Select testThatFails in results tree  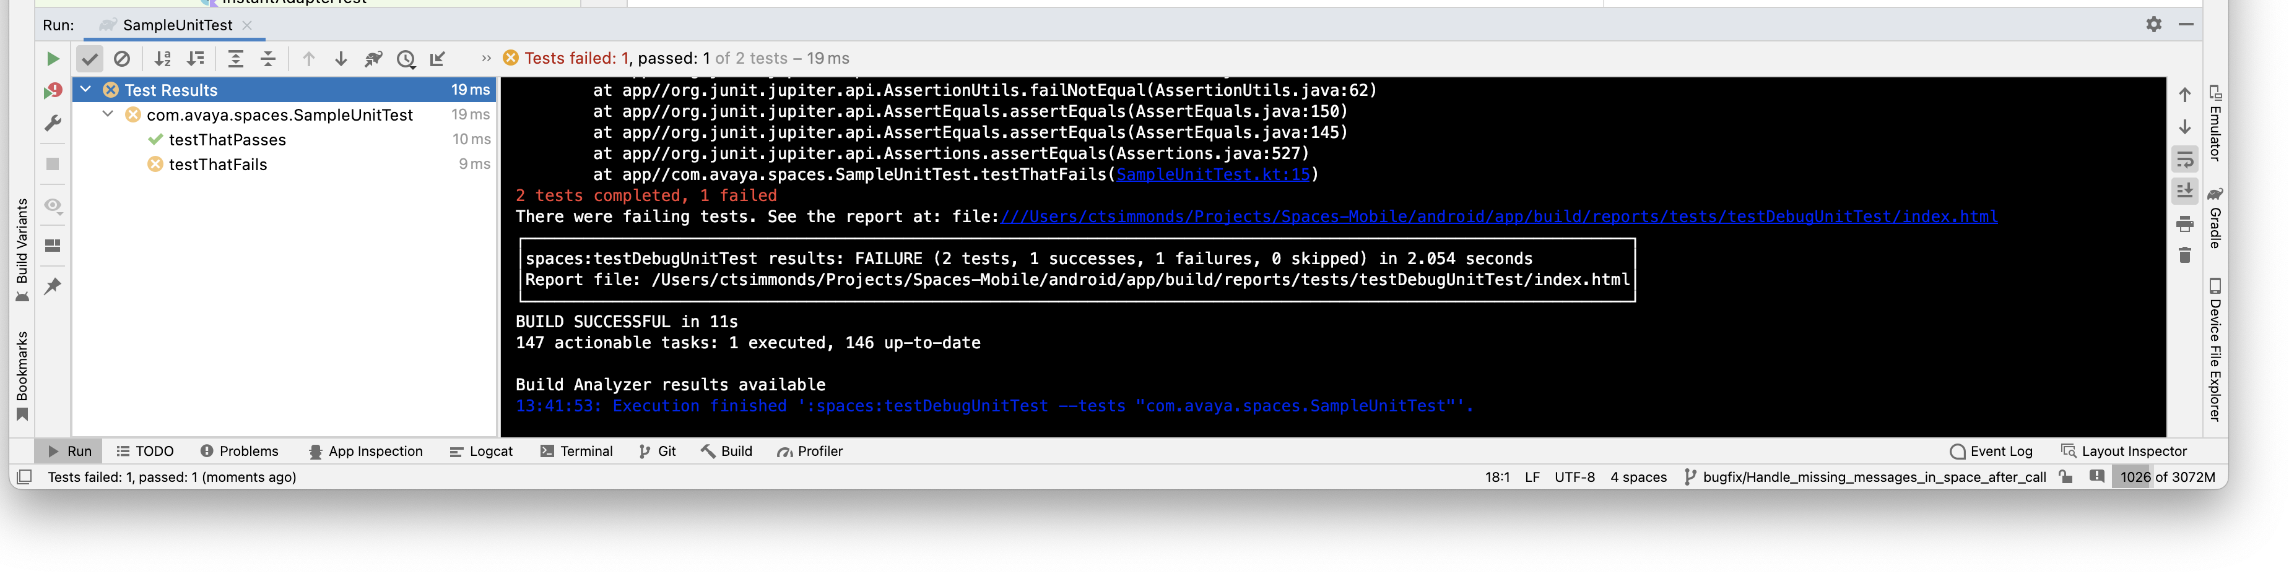coord(218,165)
